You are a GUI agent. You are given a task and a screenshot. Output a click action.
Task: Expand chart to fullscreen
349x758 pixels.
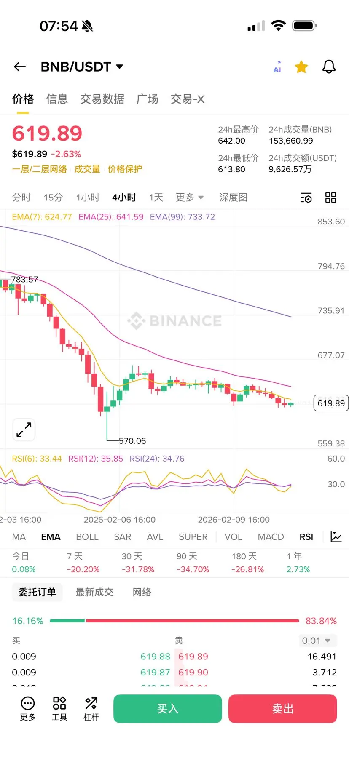(x=24, y=430)
